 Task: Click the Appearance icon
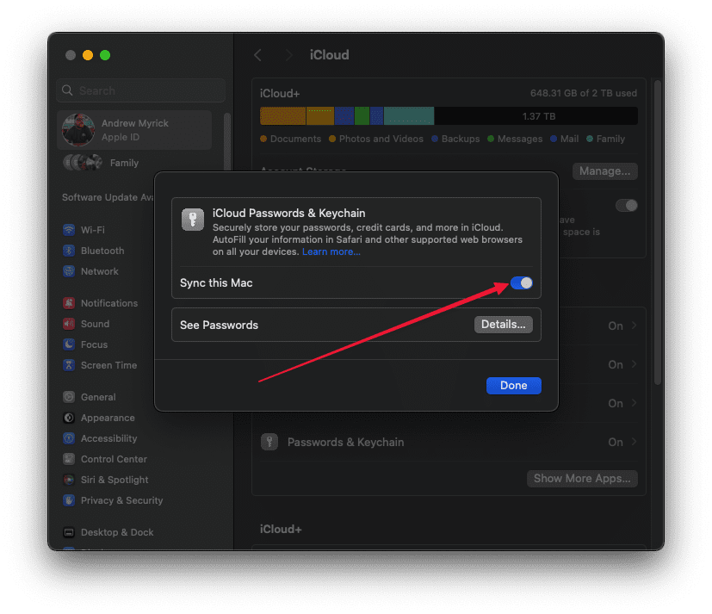click(69, 418)
